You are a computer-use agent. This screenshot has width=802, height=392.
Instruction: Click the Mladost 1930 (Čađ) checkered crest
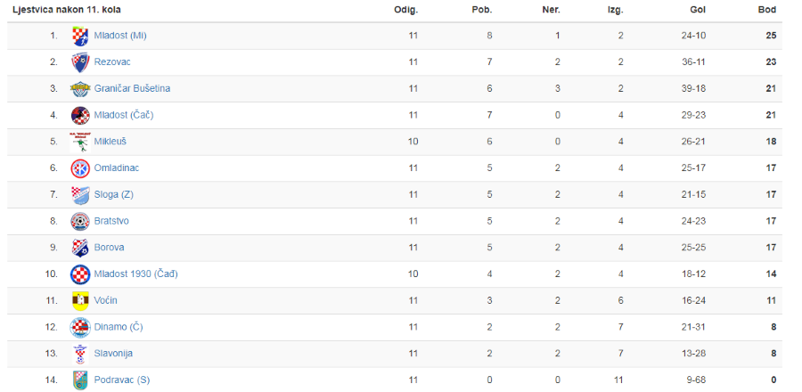pyautogui.click(x=80, y=274)
